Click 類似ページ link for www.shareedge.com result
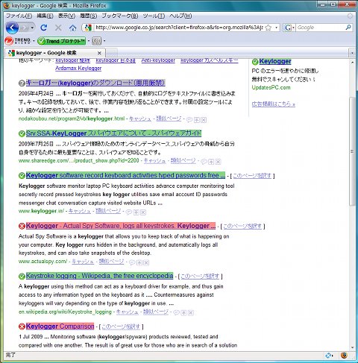Viewport: 358px width, 363px height. [183, 161]
